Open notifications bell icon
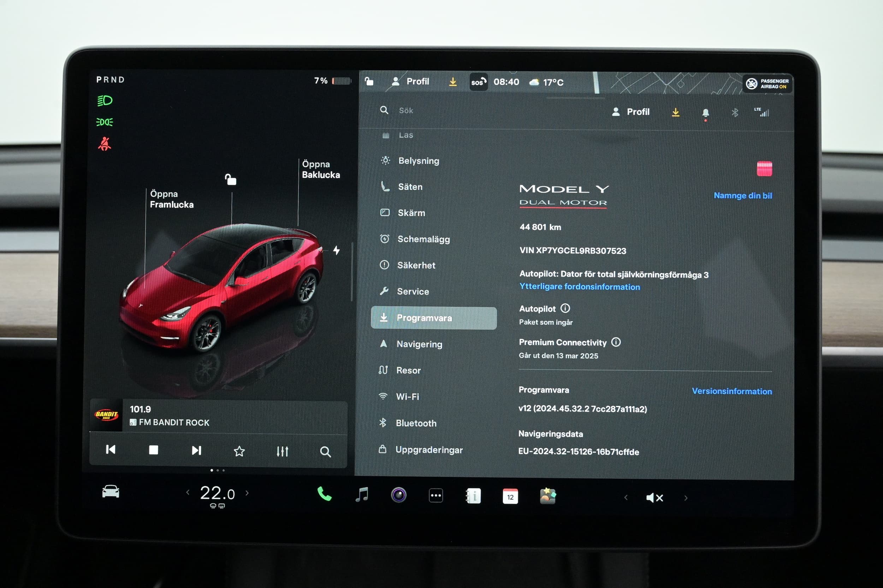 [705, 113]
